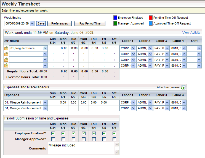This screenshot has width=205, height=158.
Task: Open Labor 1 CORP dropdown in Regular Hours row
Action: click(x=133, y=48)
